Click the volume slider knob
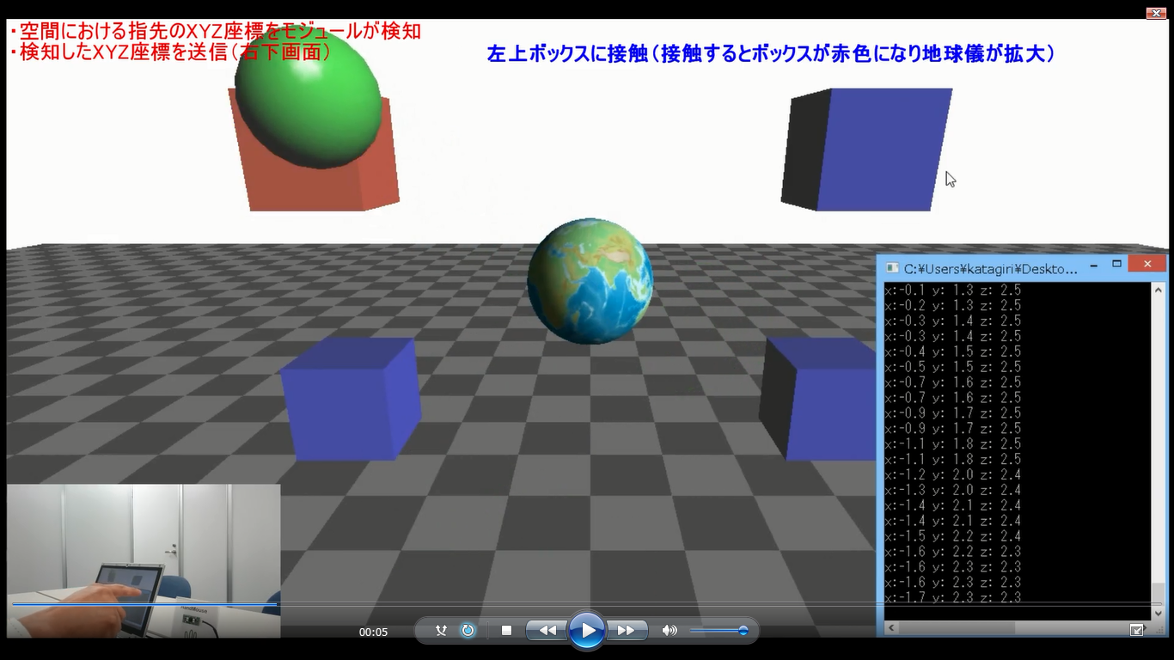 click(x=743, y=631)
